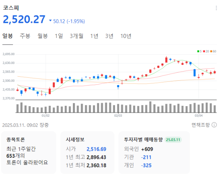Viewport: 222px width, 178px height.
Task: Click the last volume bar in the chart
Action: pyautogui.click(x=215, y=109)
